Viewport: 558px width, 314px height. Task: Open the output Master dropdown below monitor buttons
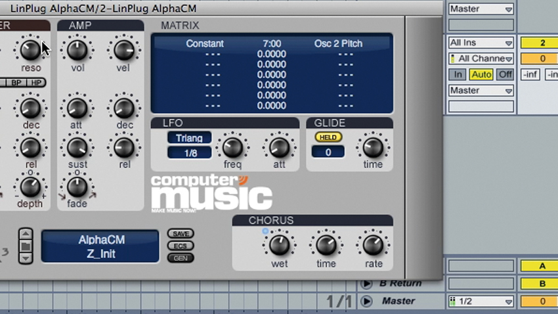click(x=481, y=91)
